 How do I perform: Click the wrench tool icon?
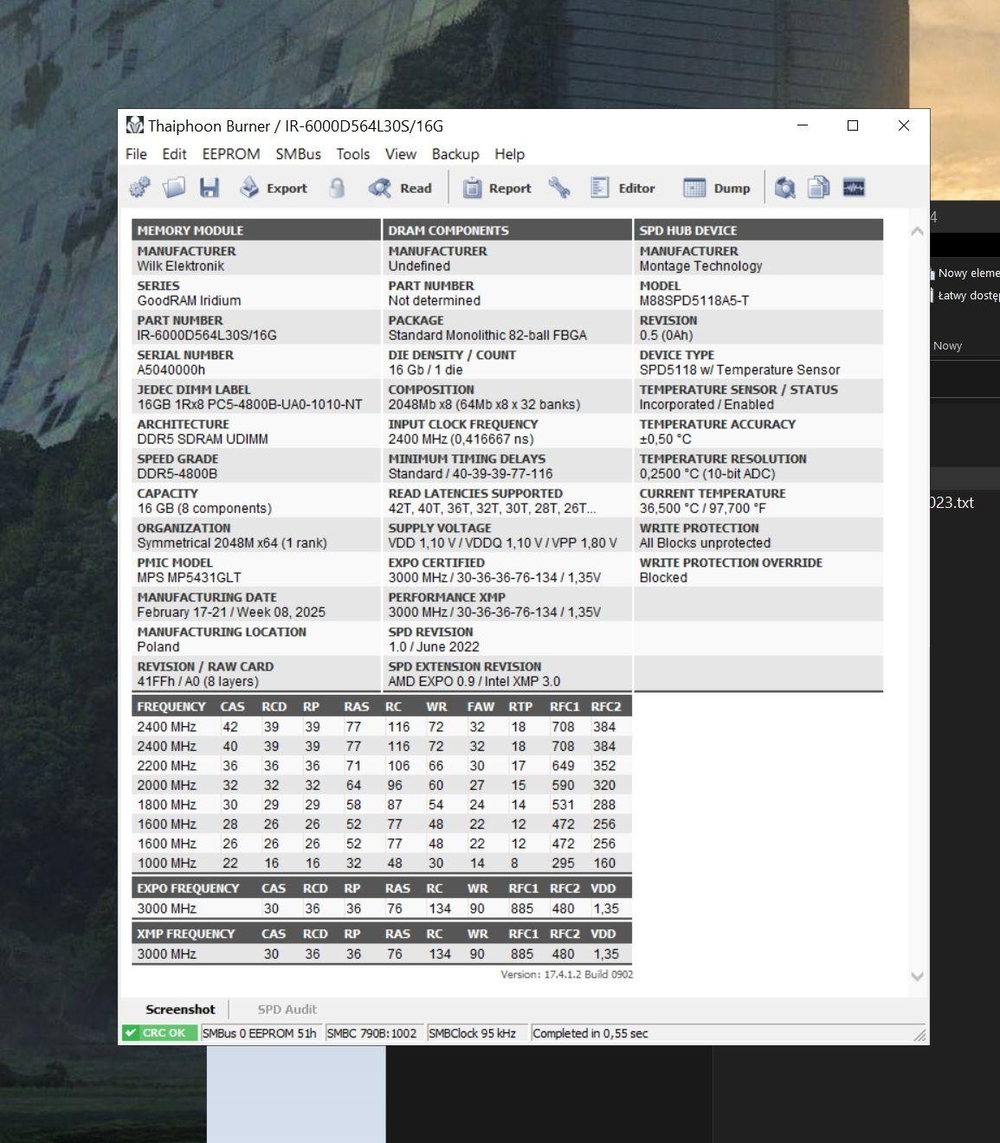559,188
